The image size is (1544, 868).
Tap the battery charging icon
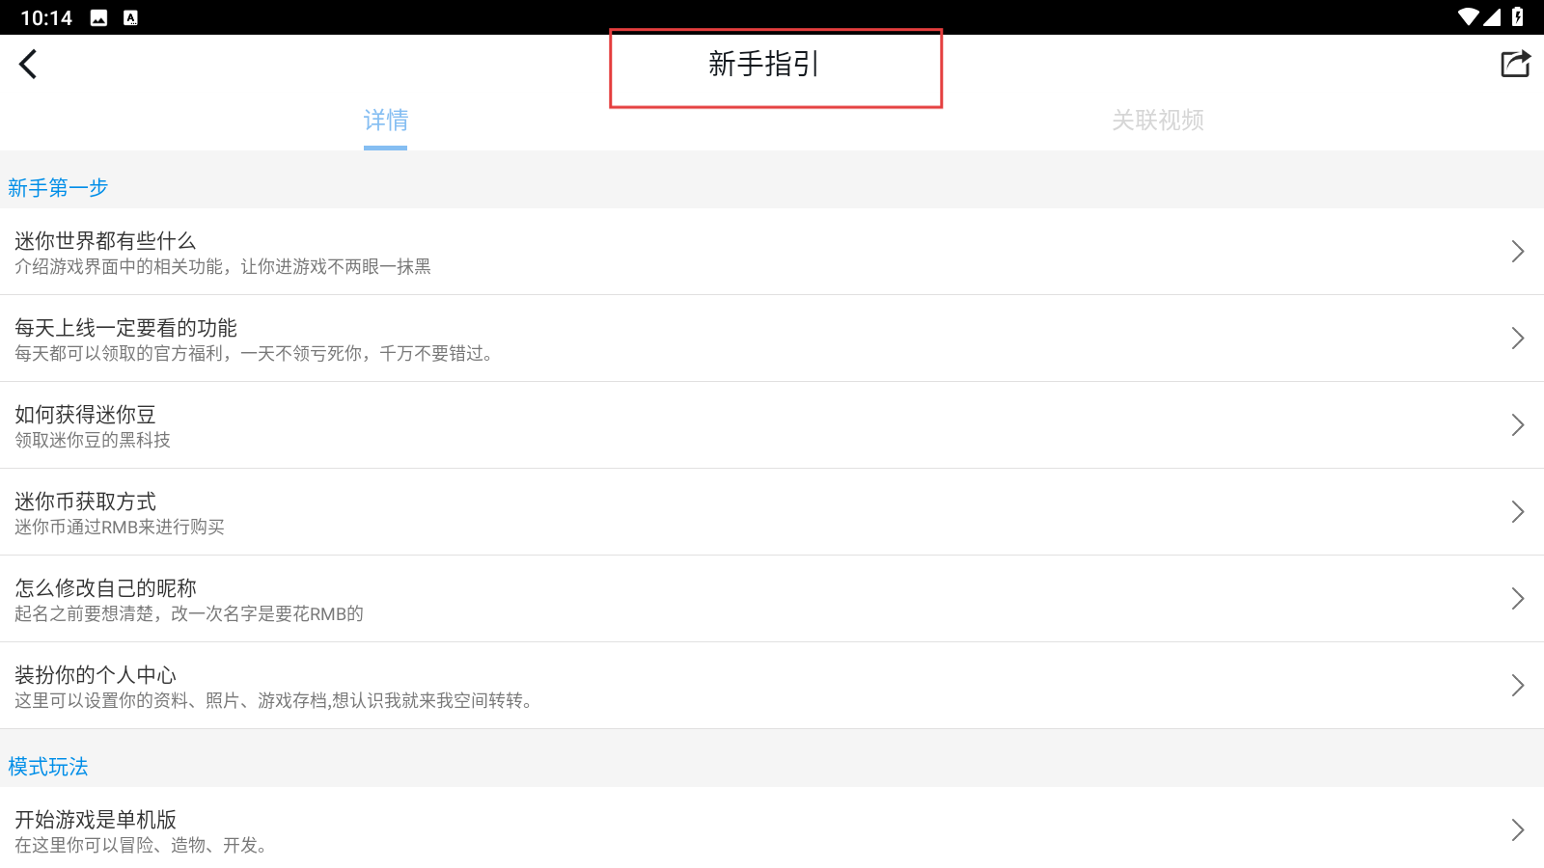[x=1517, y=17]
